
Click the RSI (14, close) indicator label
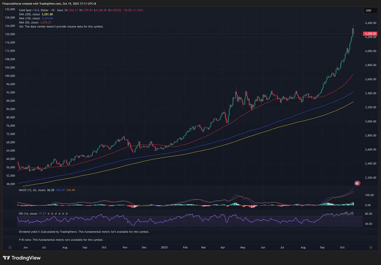coord(28,214)
